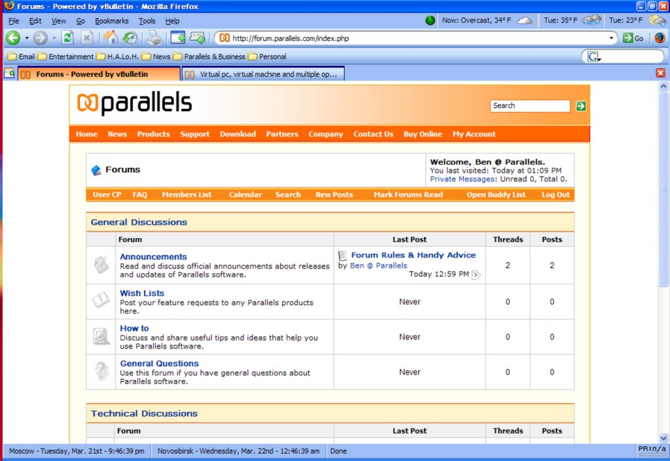This screenshot has width=670, height=461.
Task: Click the Parallels logo
Action: tap(134, 104)
